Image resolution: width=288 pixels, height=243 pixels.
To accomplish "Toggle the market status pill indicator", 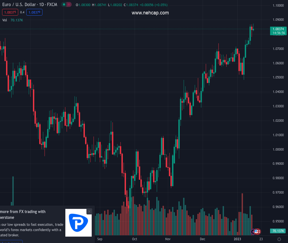I will tap(67, 5).
